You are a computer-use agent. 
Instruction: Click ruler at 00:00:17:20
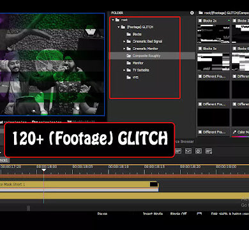(10, 167)
